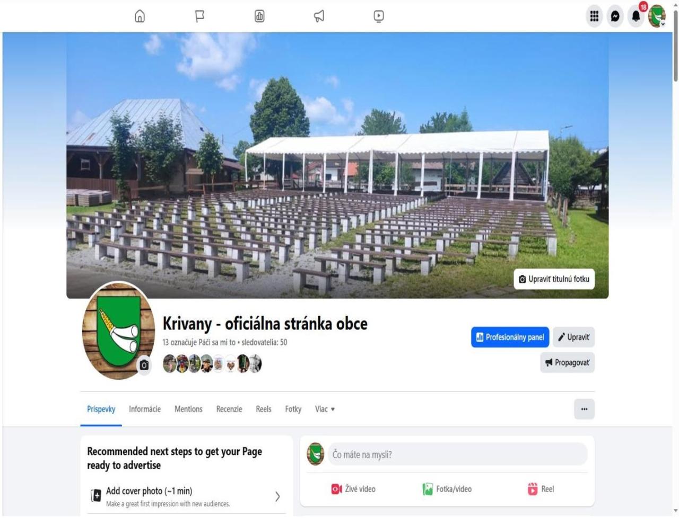The height and width of the screenshot is (518, 679).
Task: Click the Profesionálny panel button
Action: point(510,337)
